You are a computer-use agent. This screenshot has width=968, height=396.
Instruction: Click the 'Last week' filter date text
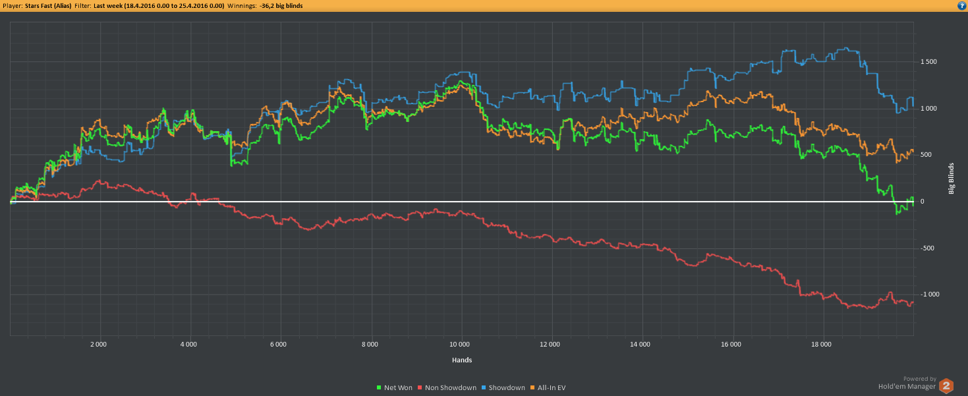[x=159, y=5]
